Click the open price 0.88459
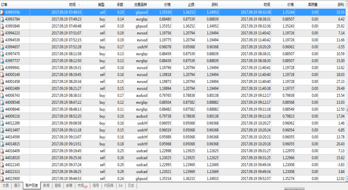 pos(165,54)
